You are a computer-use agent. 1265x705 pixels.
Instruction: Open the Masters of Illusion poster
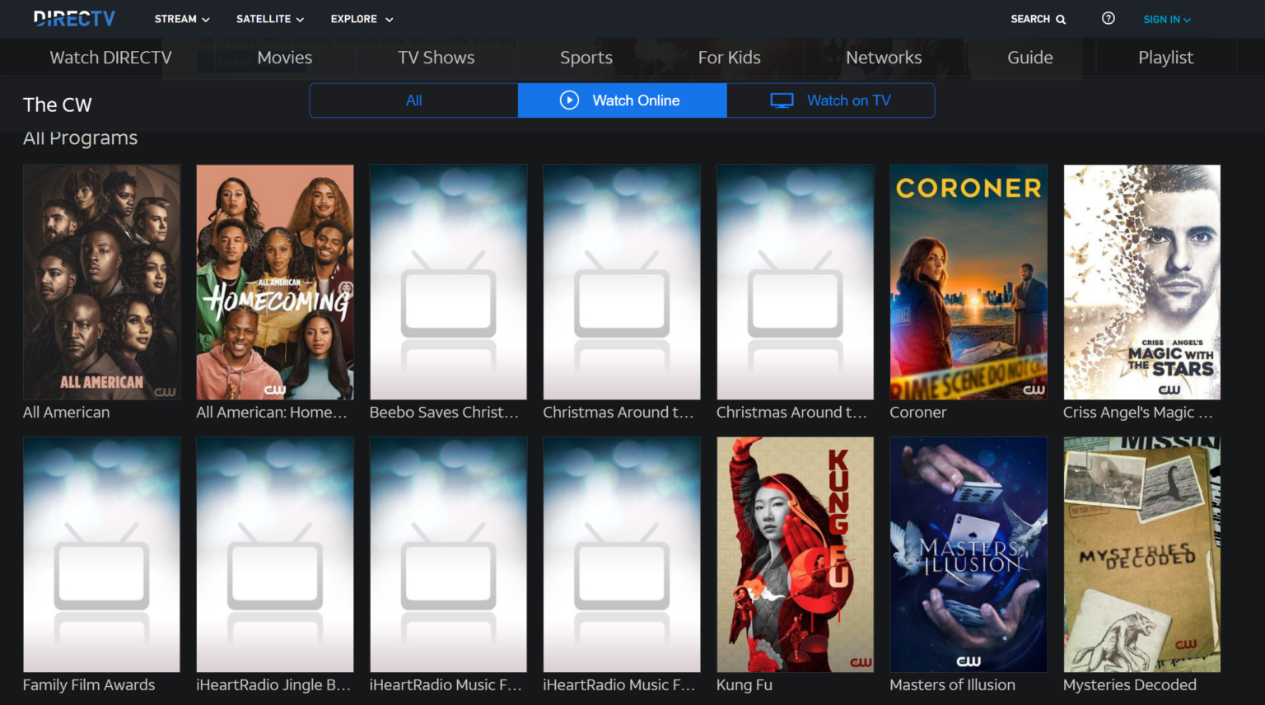tap(969, 554)
